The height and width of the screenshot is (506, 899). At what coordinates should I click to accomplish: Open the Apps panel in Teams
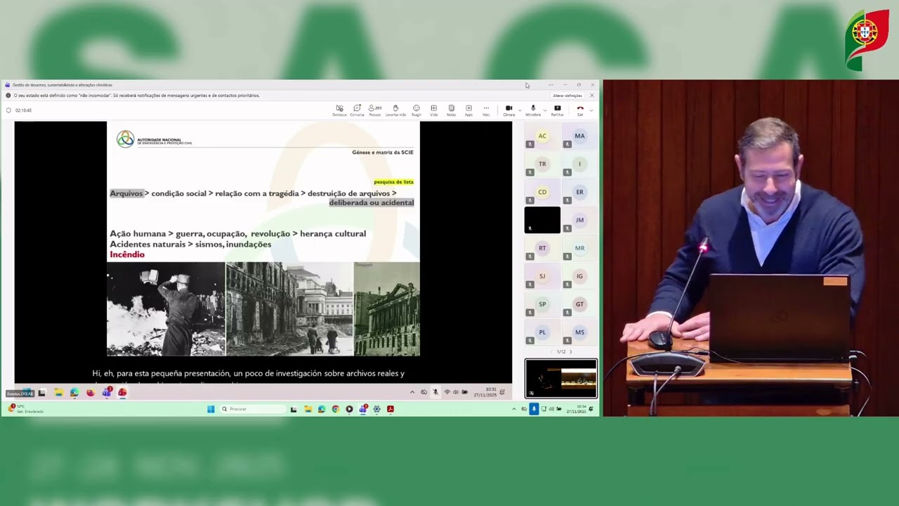[x=468, y=110]
